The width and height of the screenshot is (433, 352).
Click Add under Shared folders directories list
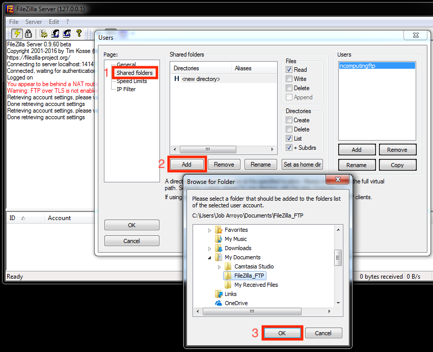(186, 164)
